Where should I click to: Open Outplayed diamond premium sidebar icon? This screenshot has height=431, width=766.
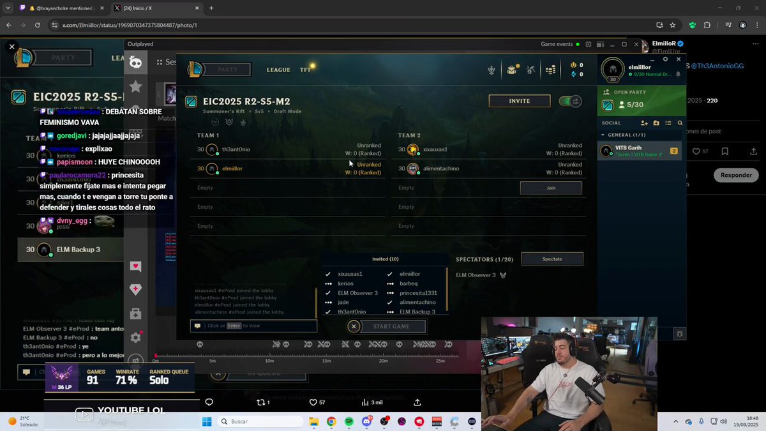tap(135, 290)
